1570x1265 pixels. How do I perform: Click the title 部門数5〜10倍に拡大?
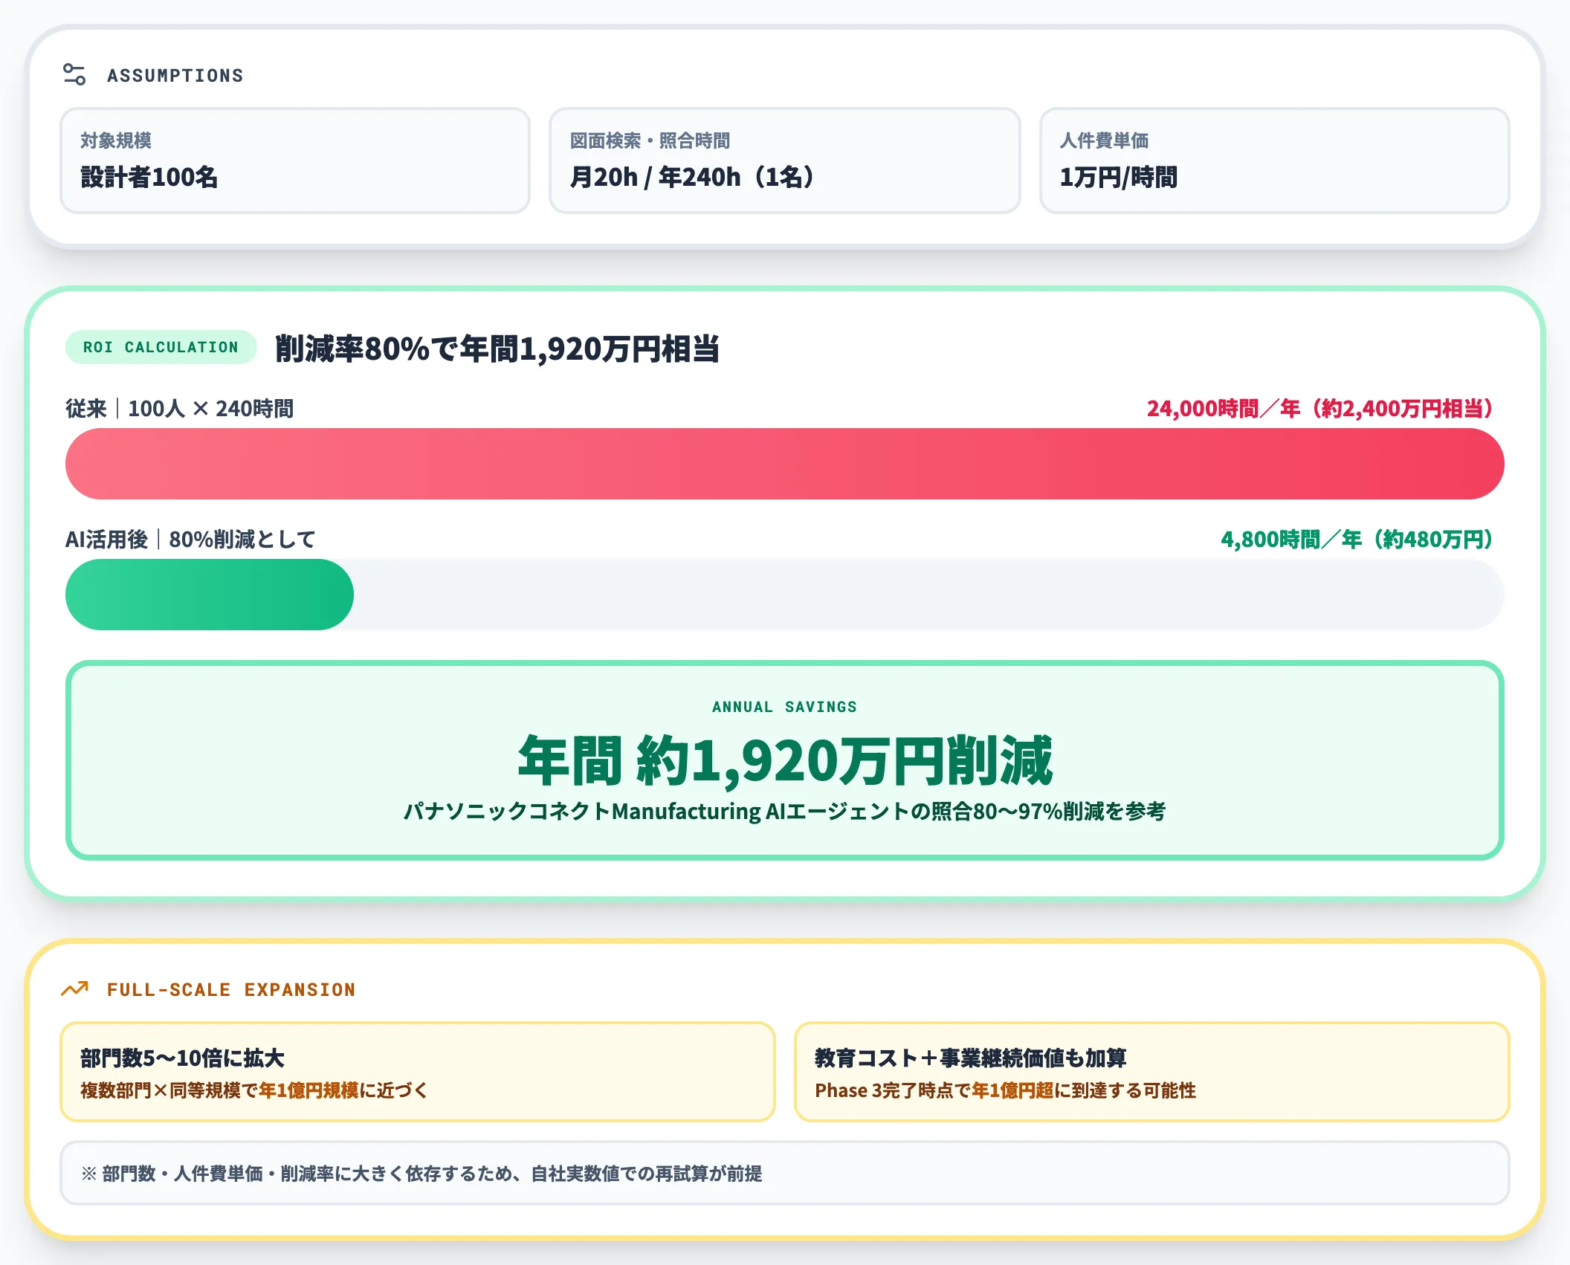click(183, 1058)
